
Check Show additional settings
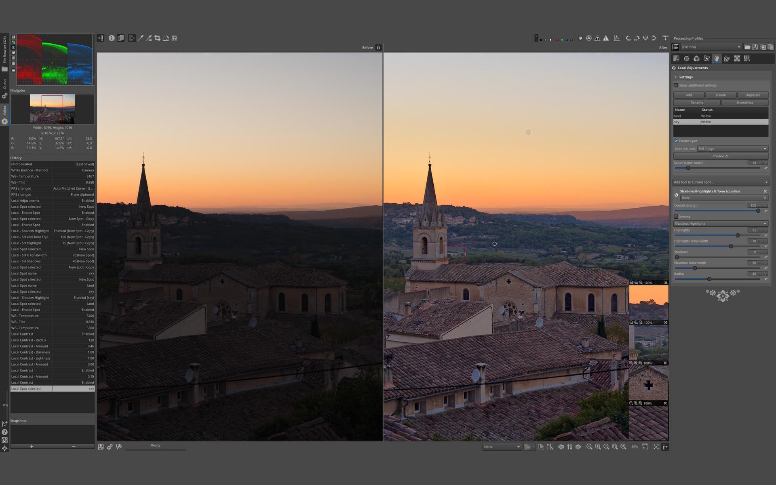[676, 85]
